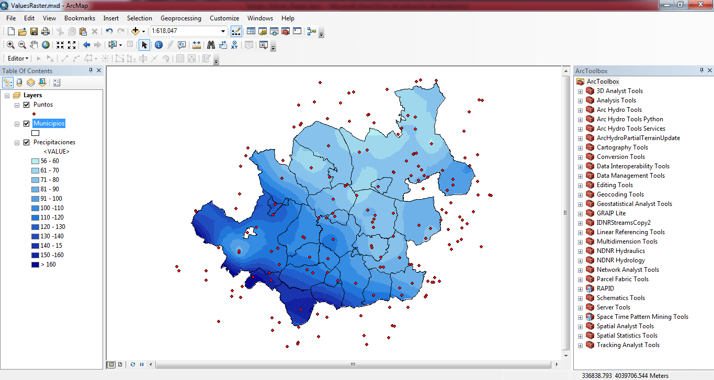Click the Go To XY icon
The height and width of the screenshot is (380, 714).
click(x=234, y=45)
